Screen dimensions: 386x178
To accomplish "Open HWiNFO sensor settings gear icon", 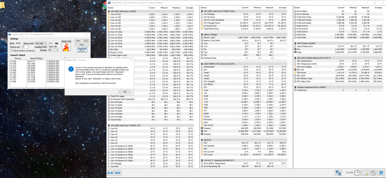I will click(373, 173).
